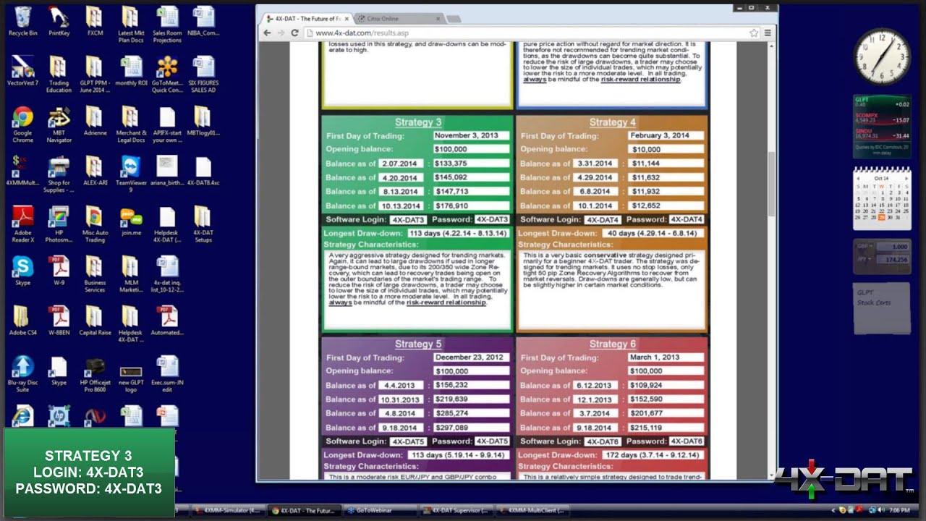Launch TeamViewer 9 shortcut
This screenshot has width=926, height=521.
click(x=131, y=174)
